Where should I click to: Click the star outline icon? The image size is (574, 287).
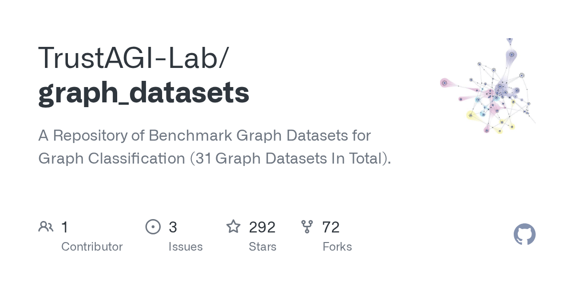(x=233, y=226)
